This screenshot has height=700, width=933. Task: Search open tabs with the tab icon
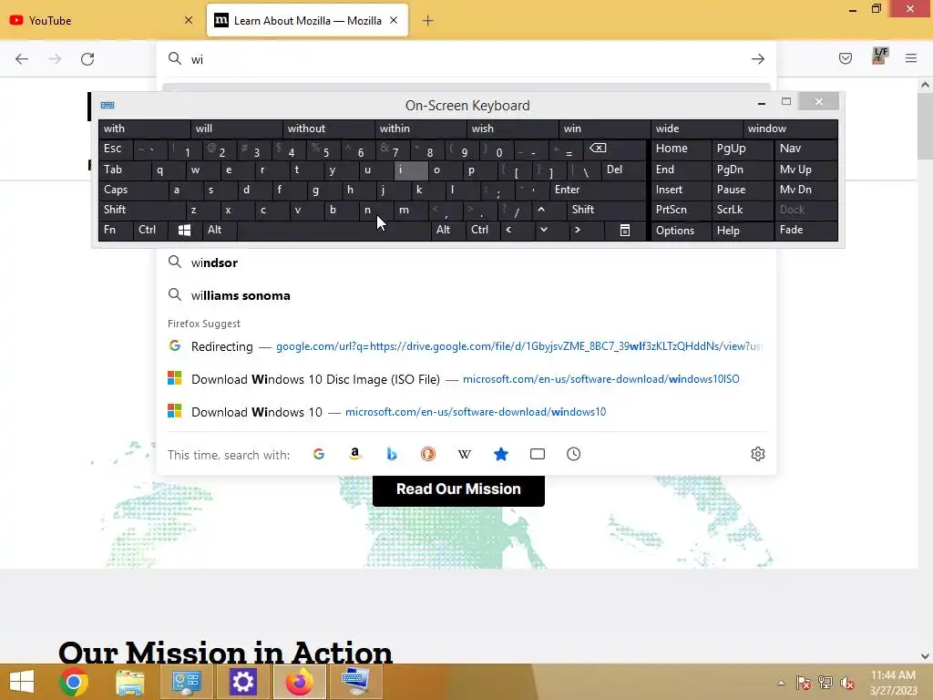pyautogui.click(x=538, y=454)
